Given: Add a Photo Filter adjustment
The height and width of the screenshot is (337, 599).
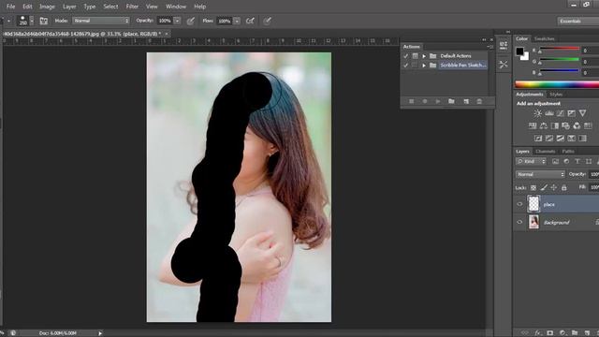Looking at the screenshot, I should tap(565, 125).
